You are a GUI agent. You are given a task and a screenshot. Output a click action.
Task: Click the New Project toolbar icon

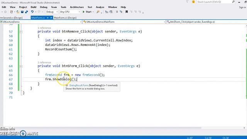tap(11, 12)
